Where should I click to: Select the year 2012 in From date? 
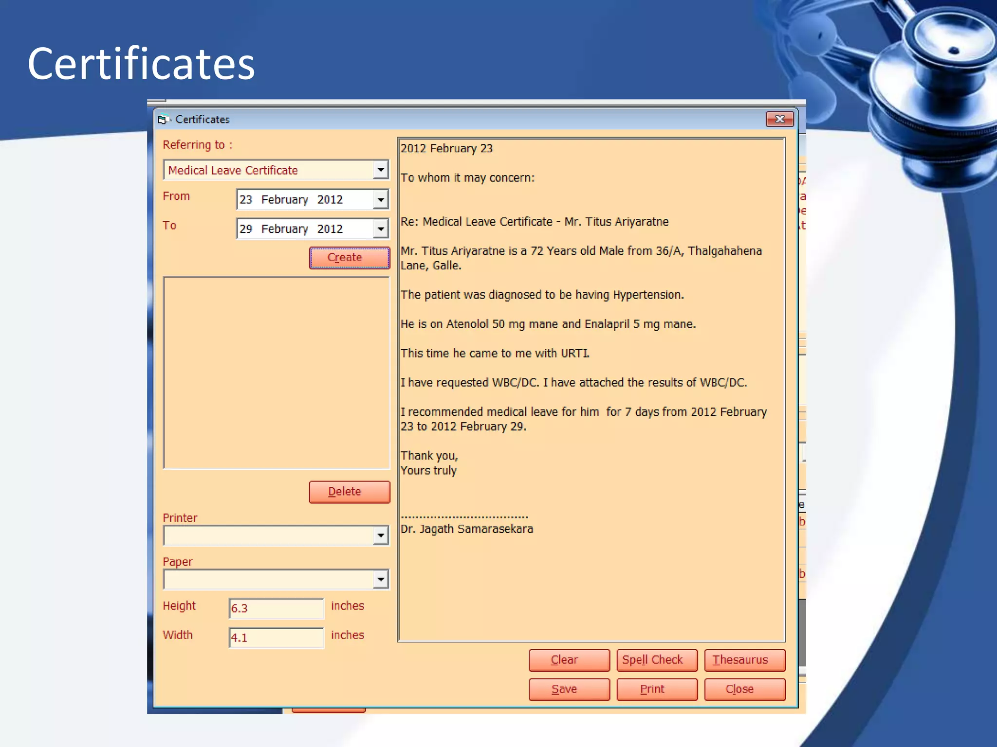click(x=330, y=199)
